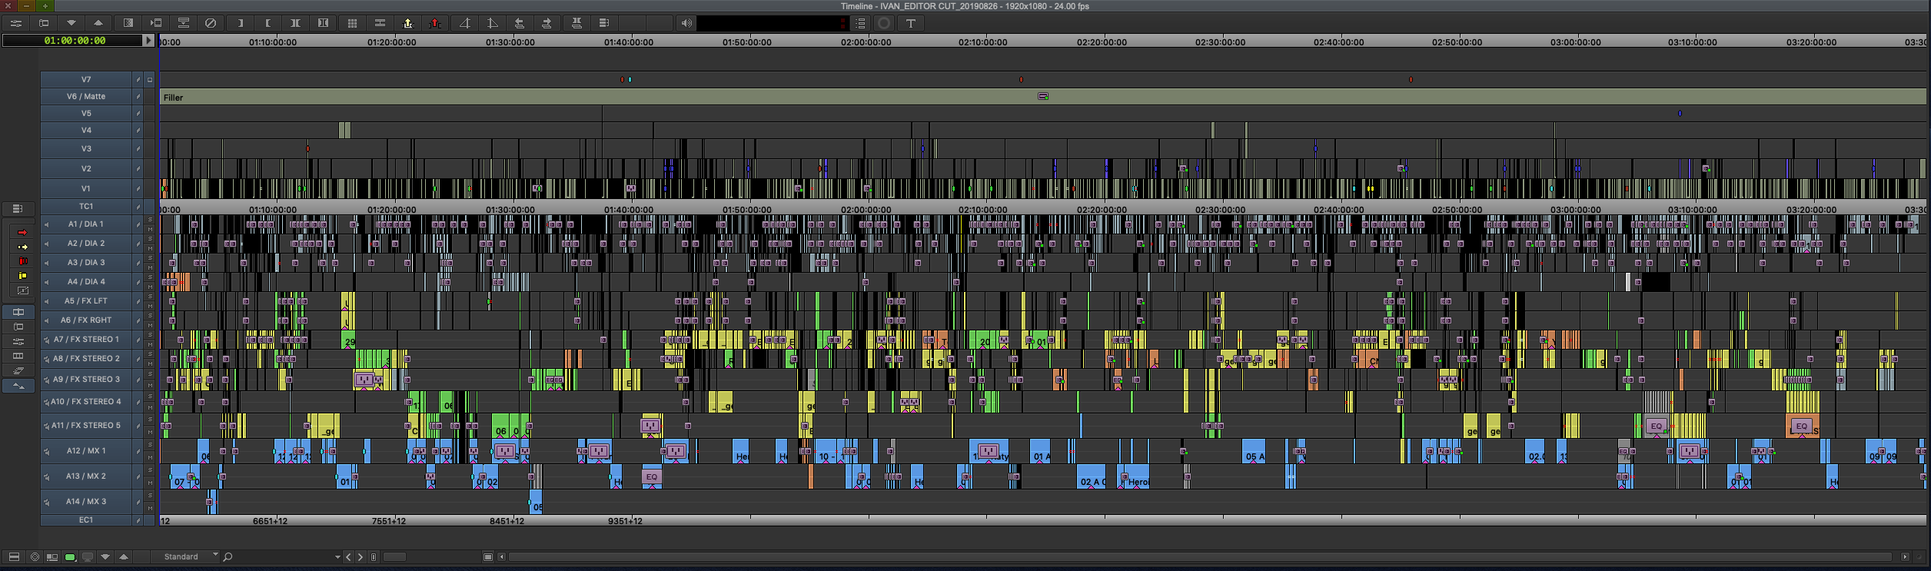Click the checkerboard render effect icon

128,23
